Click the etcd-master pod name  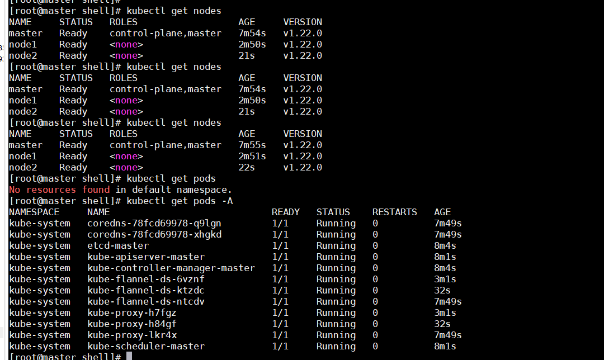(118, 246)
